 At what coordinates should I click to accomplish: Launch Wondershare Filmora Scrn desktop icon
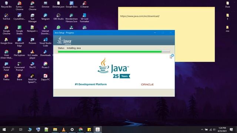point(71,18)
